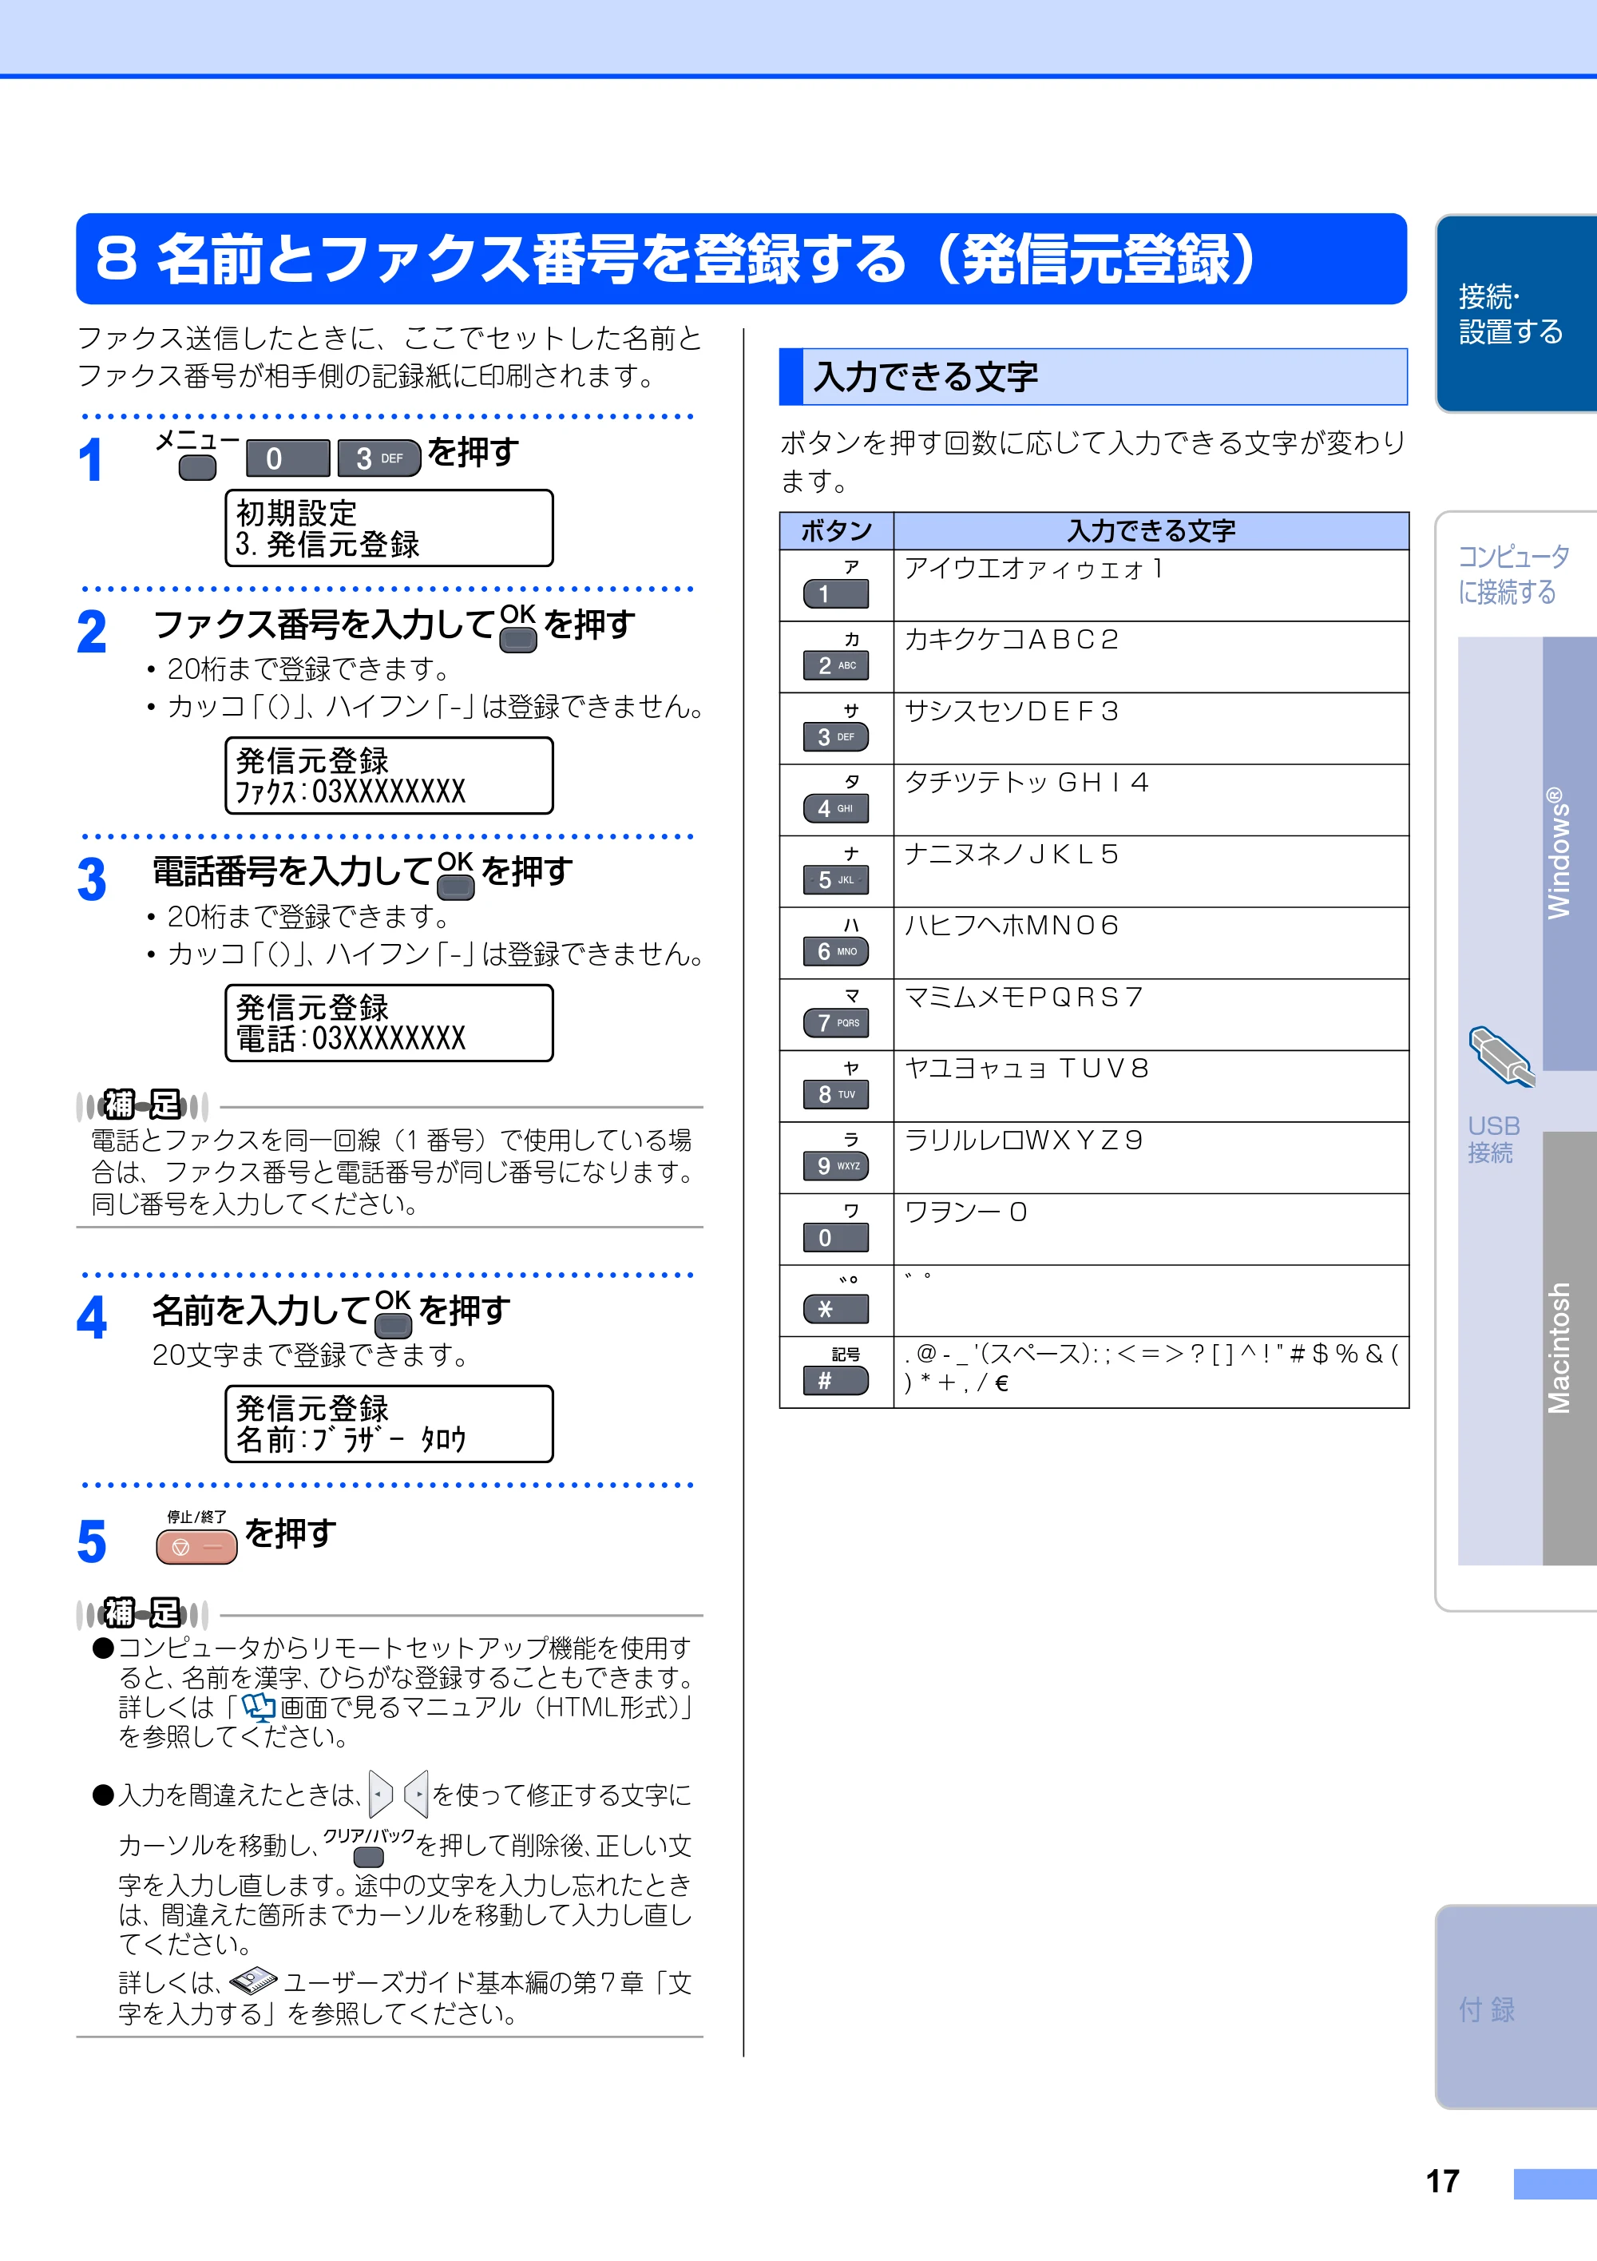Screen dimensions: 1597x2261
Task: Click the OK button icon in step 3
Action: click(456, 887)
